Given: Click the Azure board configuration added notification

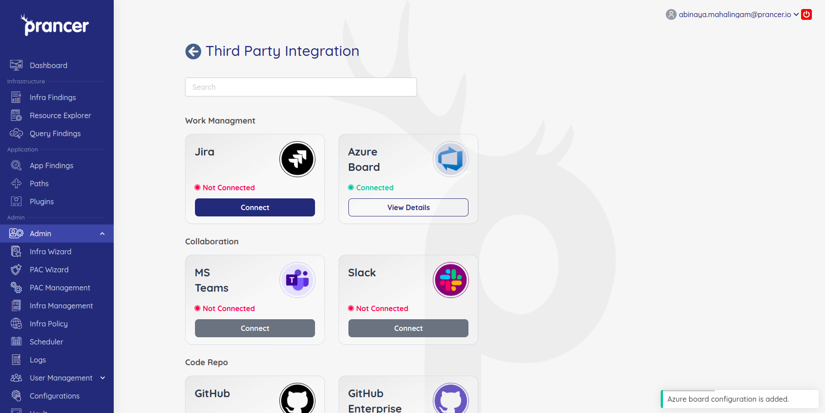Looking at the screenshot, I should click(740, 399).
